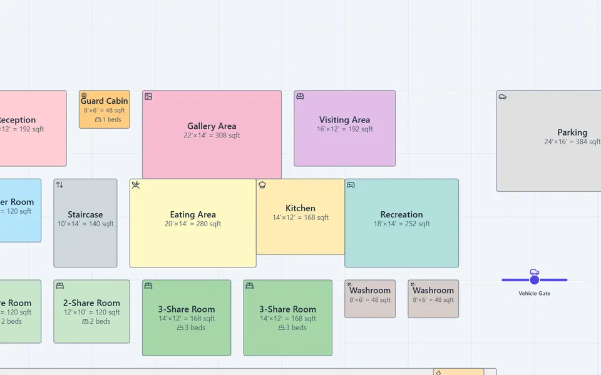601x375 pixels.
Task: Click the picture icon on Gallery Area
Action: click(x=148, y=96)
